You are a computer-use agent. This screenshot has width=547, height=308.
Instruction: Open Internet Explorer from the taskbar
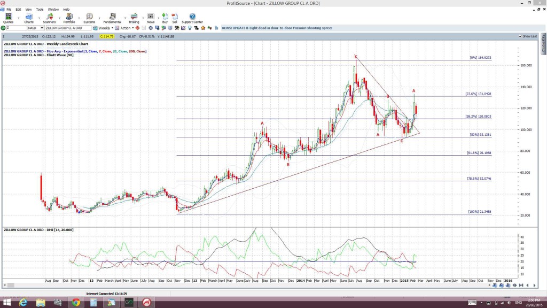point(23,303)
